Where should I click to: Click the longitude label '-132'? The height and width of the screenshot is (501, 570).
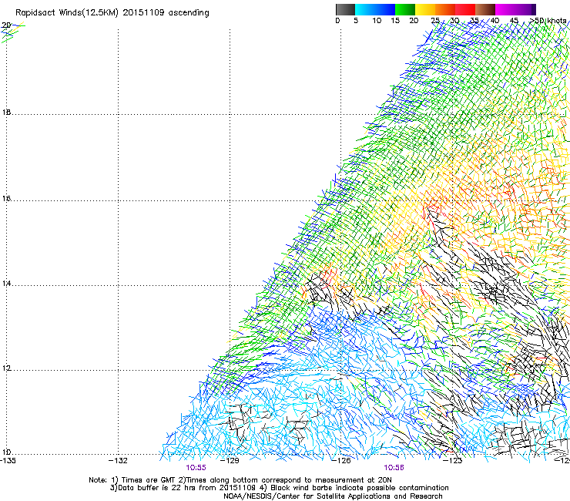point(118,461)
